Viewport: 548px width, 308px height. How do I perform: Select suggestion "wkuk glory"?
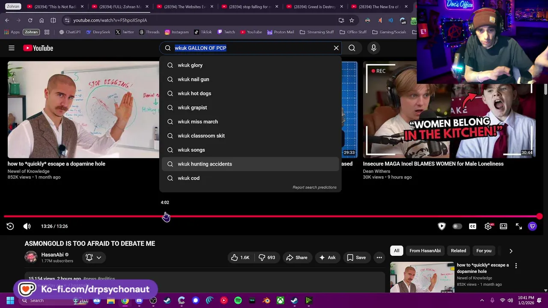(250, 65)
